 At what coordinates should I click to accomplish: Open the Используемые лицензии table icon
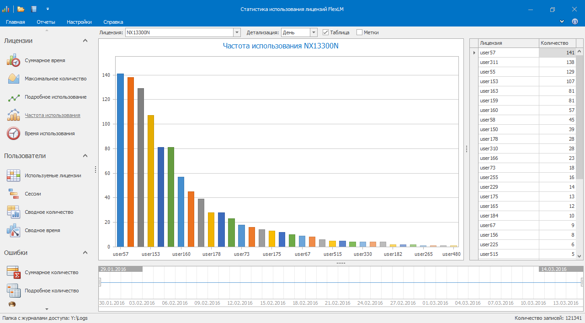coord(14,175)
